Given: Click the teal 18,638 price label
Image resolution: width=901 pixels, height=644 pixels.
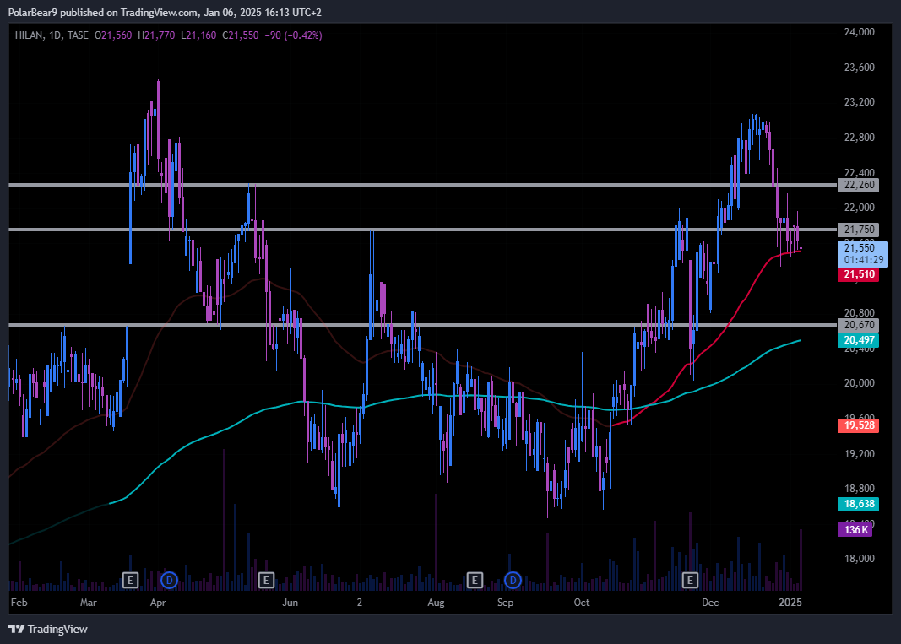Looking at the screenshot, I should click(x=858, y=504).
